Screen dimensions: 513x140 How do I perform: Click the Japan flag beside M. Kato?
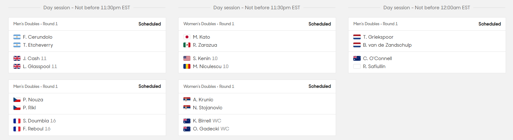pyautogui.click(x=187, y=37)
